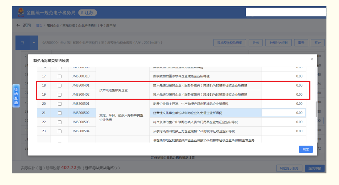Viewport: 339px width, 185px height.
Task: Click 经营性文化事业单位转制 description text
Action: pyautogui.click(x=187, y=113)
